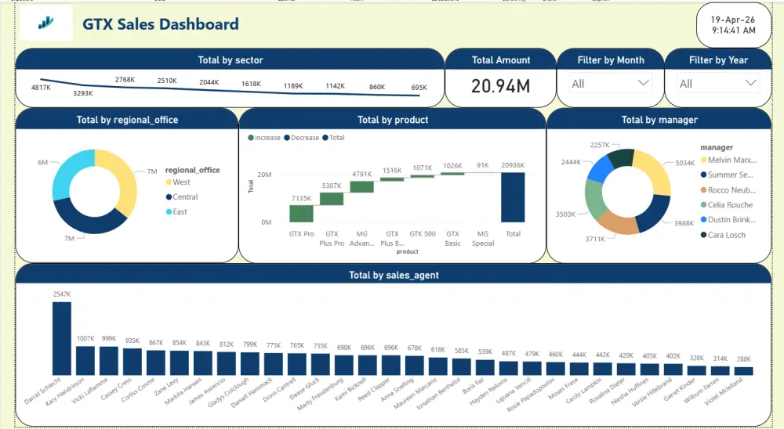Click the 3503K manager donut label

565,214
